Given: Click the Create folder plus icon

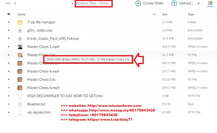Looking at the screenshot, I should point(138,3).
